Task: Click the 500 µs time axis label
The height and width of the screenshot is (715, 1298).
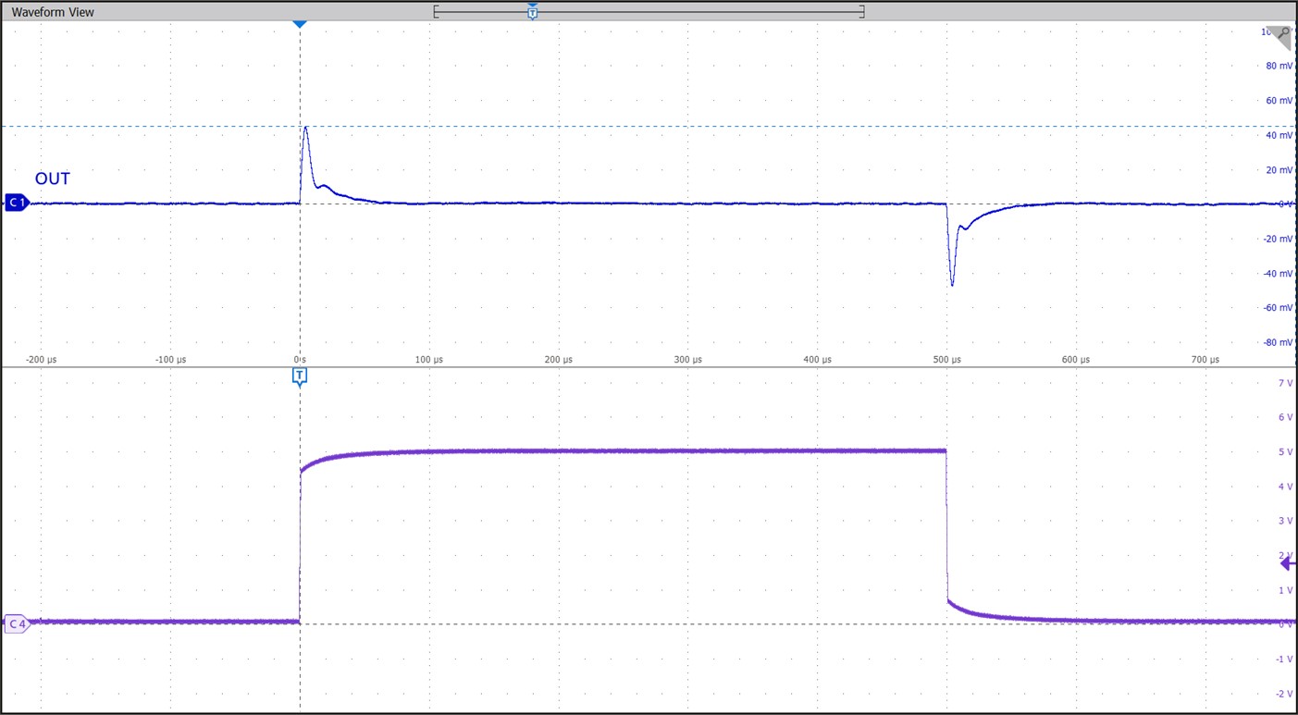Action: click(946, 359)
